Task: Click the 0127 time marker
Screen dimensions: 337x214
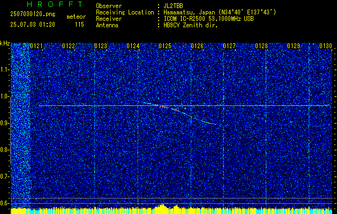Action: tap(229, 46)
